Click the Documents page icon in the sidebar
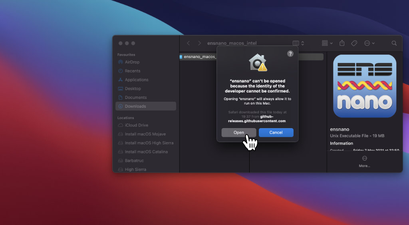This screenshot has height=225, width=409. (120, 97)
